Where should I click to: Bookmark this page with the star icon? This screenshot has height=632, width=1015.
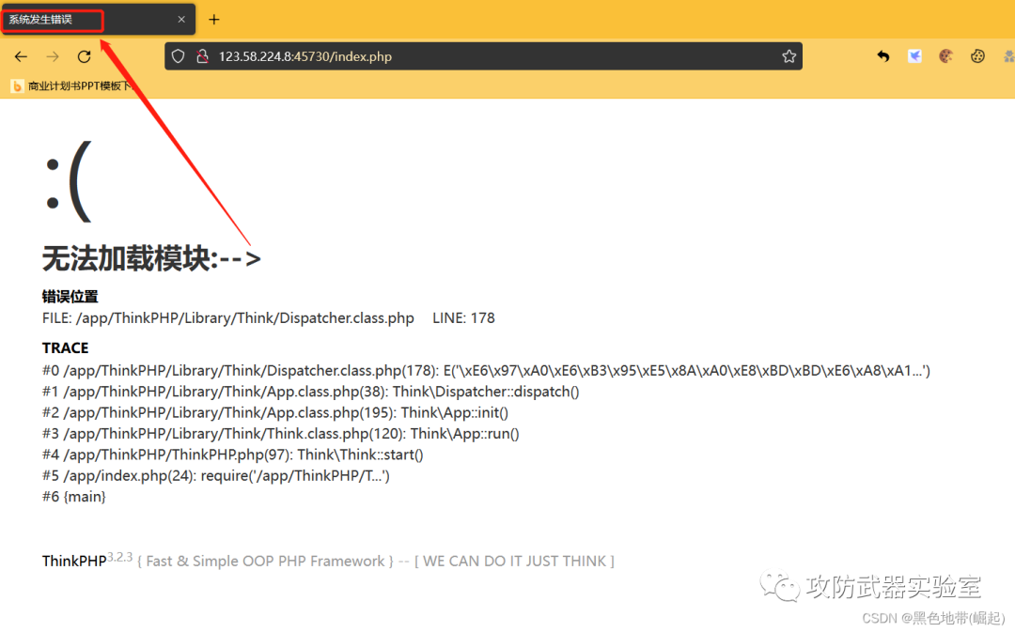click(789, 56)
